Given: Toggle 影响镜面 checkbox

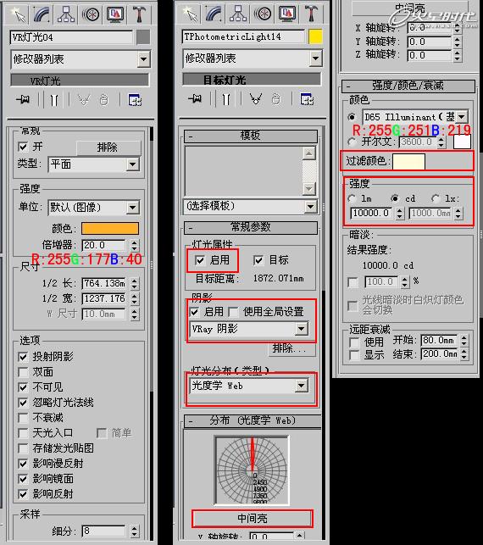Looking at the screenshot, I should pos(23,479).
